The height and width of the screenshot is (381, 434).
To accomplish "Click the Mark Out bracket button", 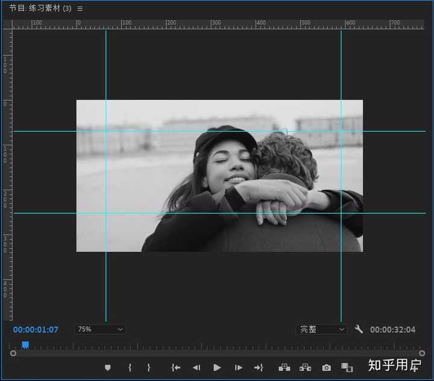I will [149, 368].
